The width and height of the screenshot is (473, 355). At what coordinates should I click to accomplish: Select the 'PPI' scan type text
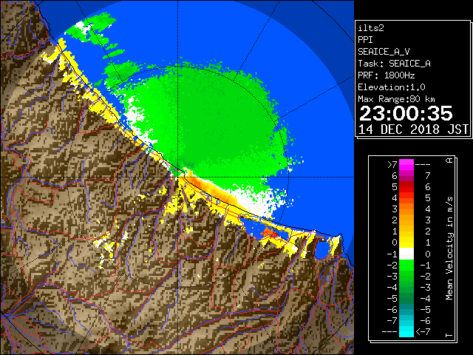point(365,40)
